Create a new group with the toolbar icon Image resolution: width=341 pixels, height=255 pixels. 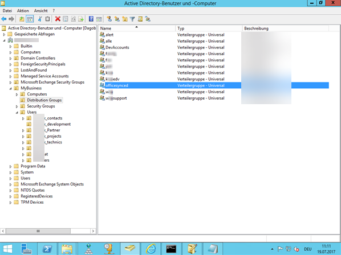[x=117, y=19]
